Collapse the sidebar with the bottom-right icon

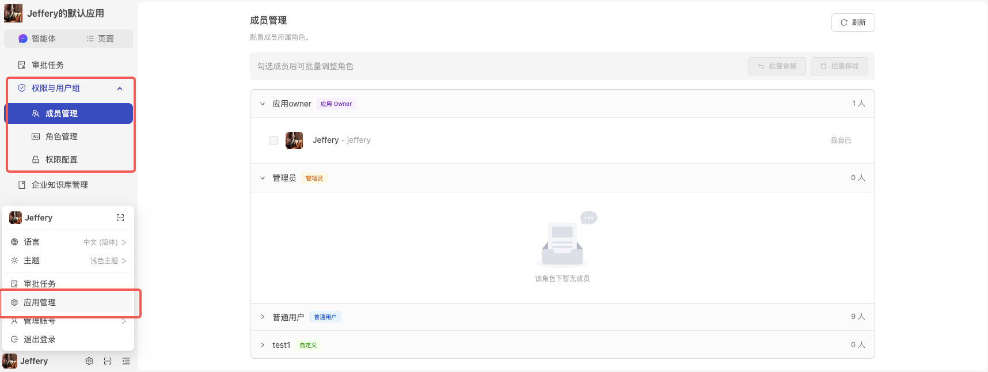click(x=126, y=361)
